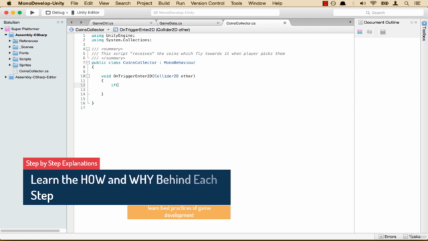
Task: Fold the CoinsCollector class at line 7
Action: coord(88,62)
